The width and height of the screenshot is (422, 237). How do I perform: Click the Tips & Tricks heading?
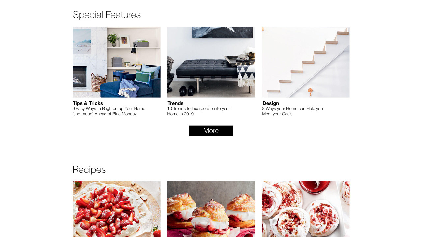click(x=88, y=103)
